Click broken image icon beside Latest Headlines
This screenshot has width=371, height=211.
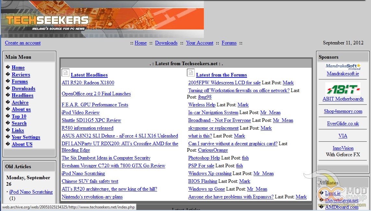click(x=66, y=73)
